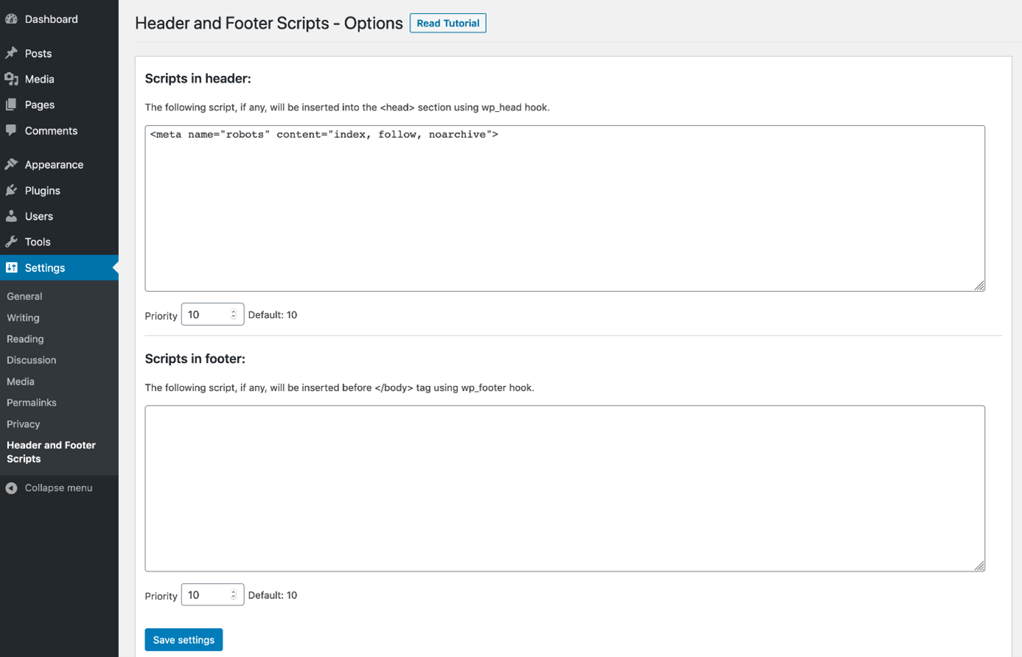Click the Users person icon
Image resolution: width=1022 pixels, height=657 pixels.
tap(12, 216)
